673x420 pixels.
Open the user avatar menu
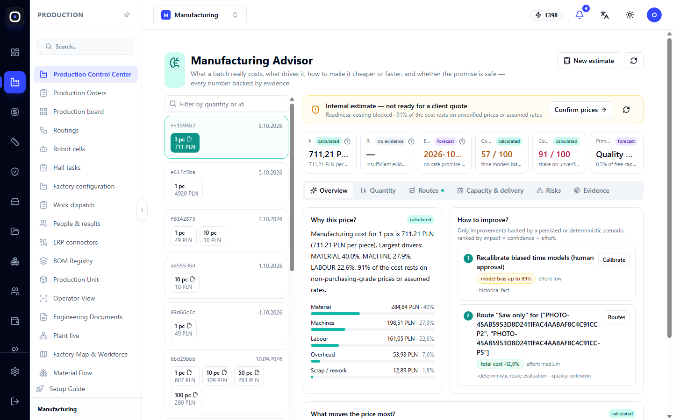coord(654,15)
